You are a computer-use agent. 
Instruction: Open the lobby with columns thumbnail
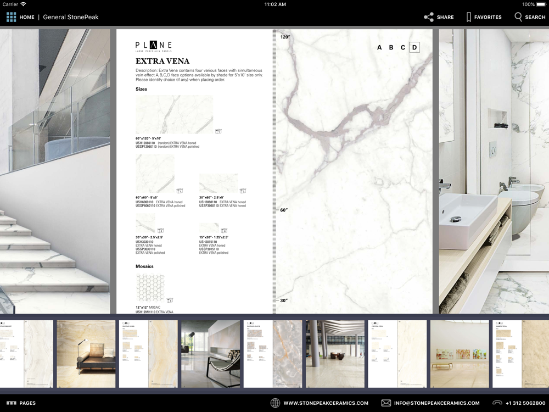click(335, 354)
